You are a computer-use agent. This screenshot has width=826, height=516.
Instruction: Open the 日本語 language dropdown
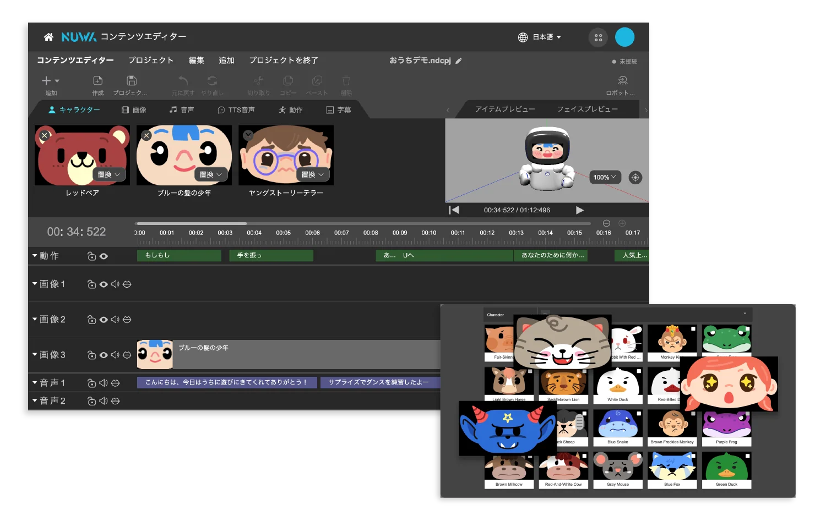tap(540, 37)
